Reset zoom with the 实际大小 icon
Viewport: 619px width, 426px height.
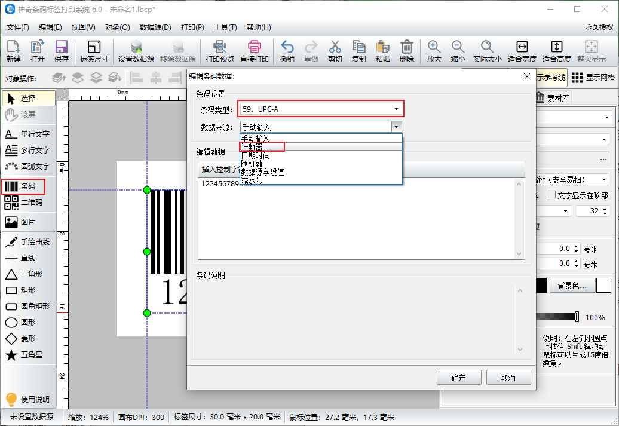(x=487, y=51)
